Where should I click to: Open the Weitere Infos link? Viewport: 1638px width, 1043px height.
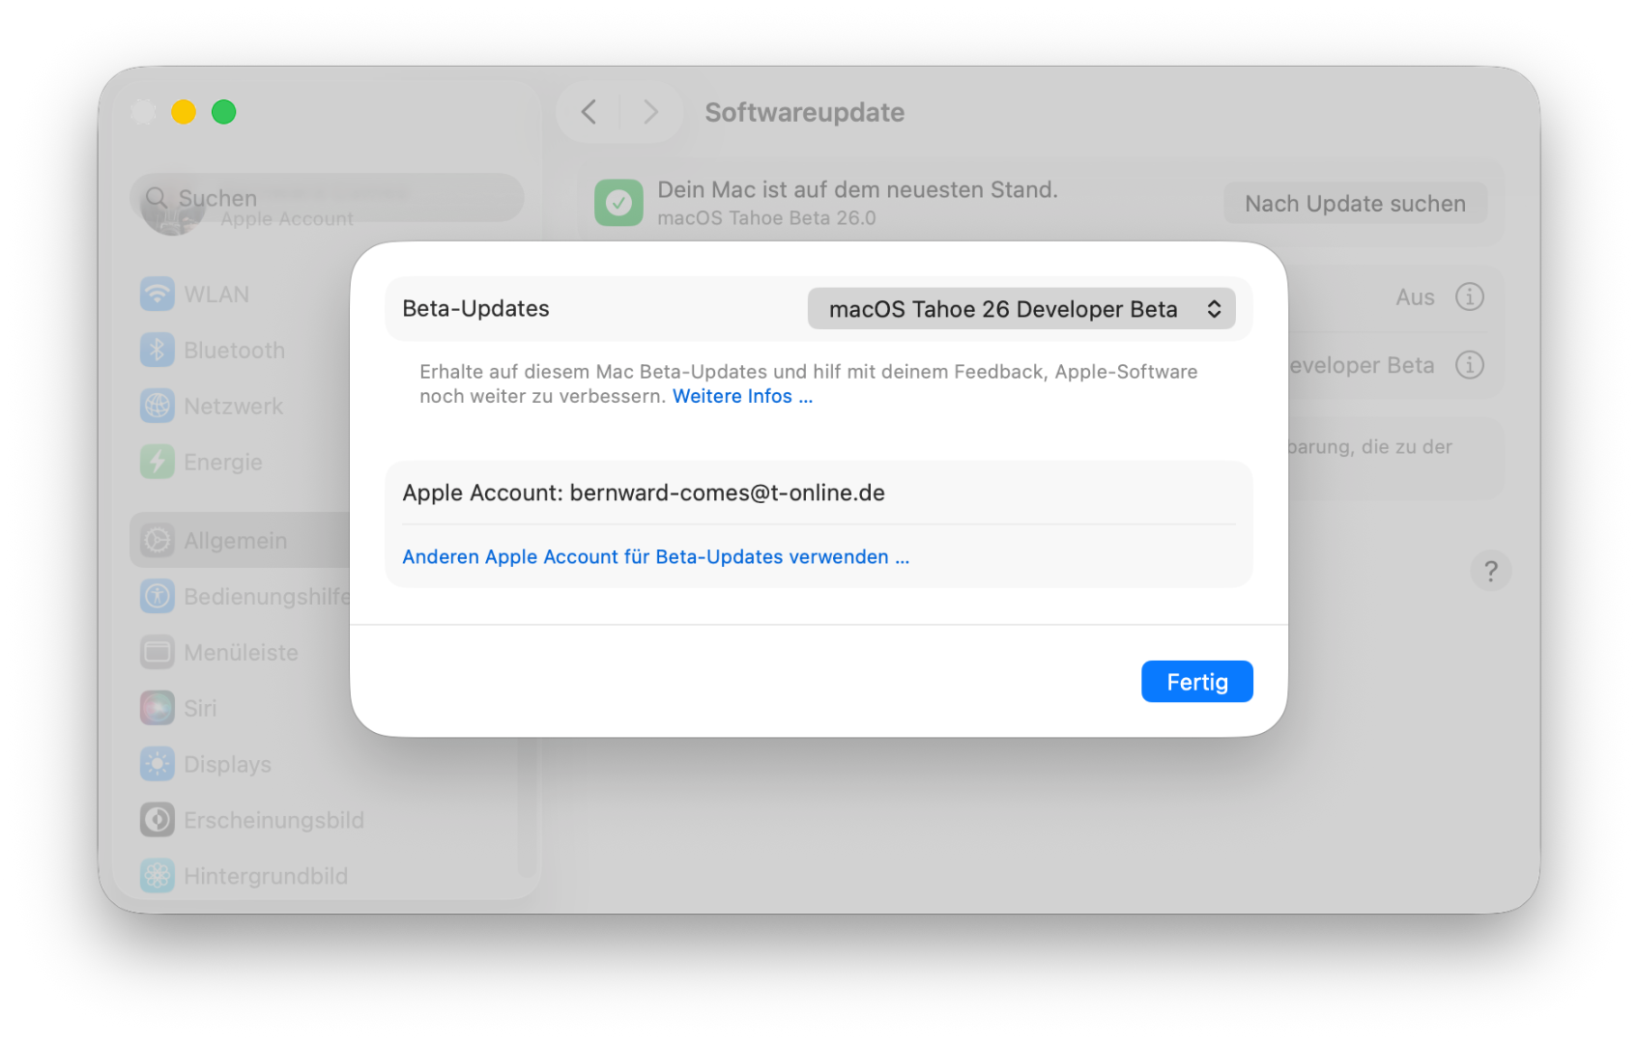tap(742, 397)
